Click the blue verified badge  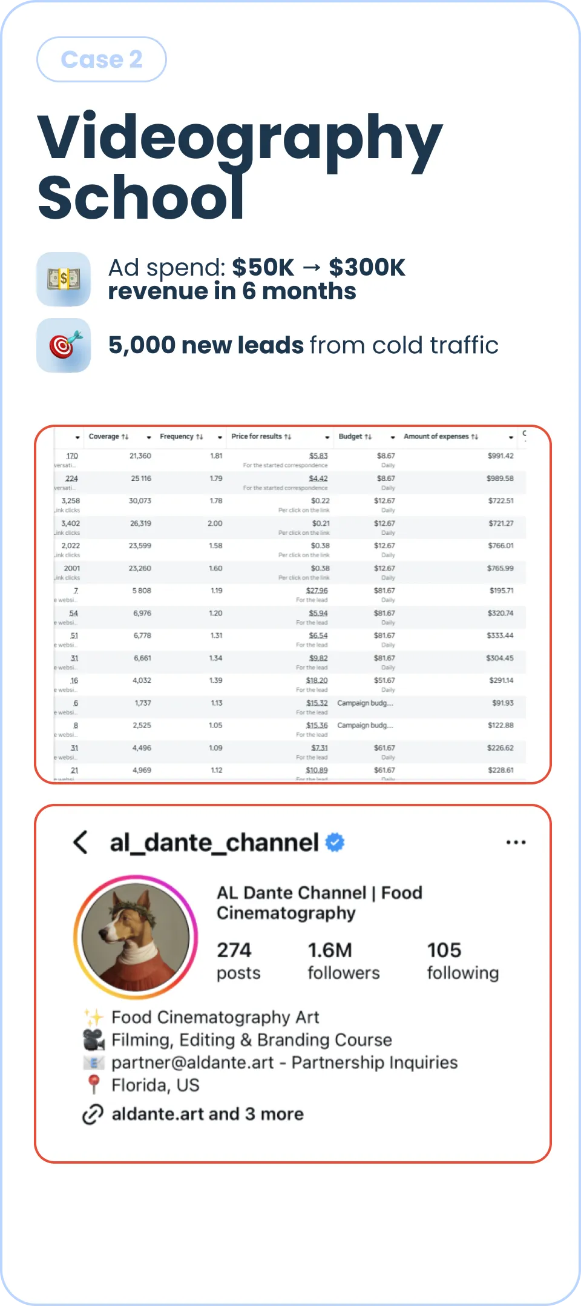(x=335, y=842)
